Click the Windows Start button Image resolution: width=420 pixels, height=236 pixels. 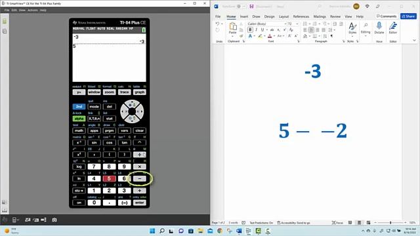coord(152,231)
